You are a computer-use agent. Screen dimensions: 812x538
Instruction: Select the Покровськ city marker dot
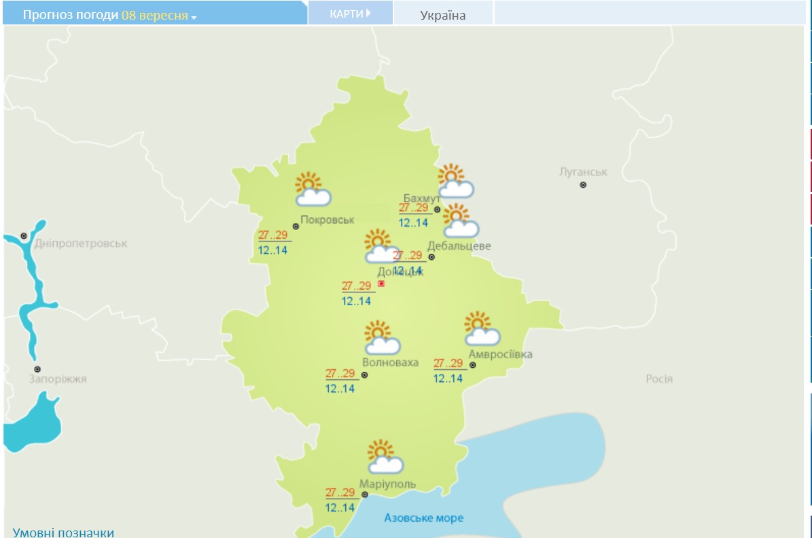tap(296, 227)
